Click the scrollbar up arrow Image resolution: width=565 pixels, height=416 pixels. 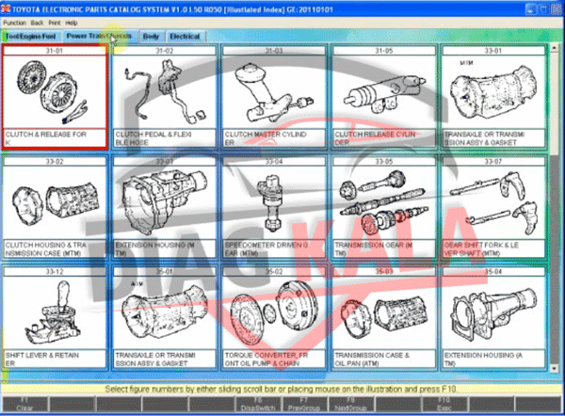point(554,48)
